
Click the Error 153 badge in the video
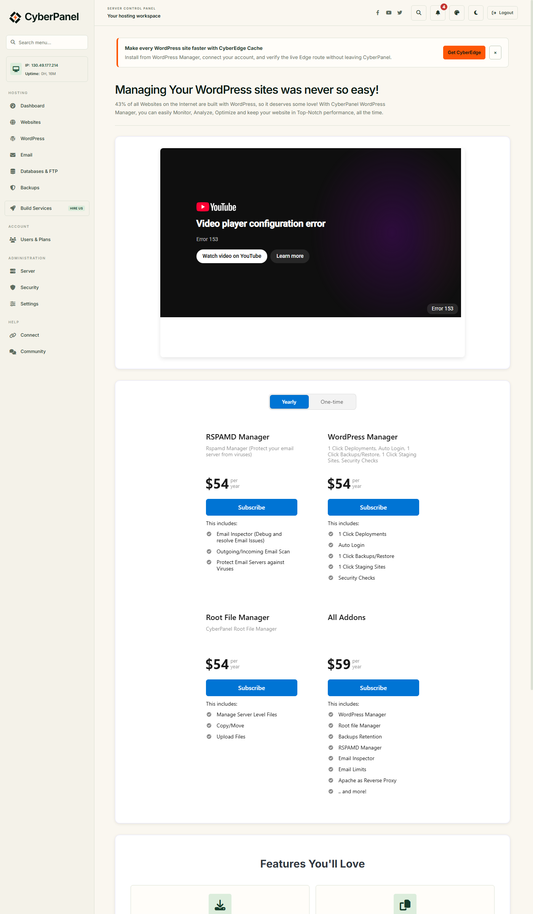(x=442, y=308)
